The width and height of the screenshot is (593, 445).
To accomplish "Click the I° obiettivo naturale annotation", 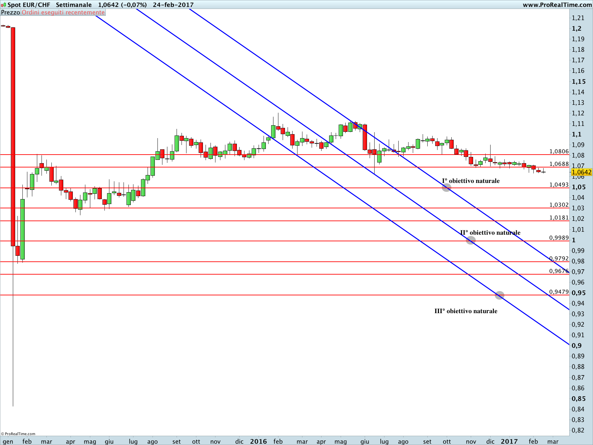I will 471,181.
